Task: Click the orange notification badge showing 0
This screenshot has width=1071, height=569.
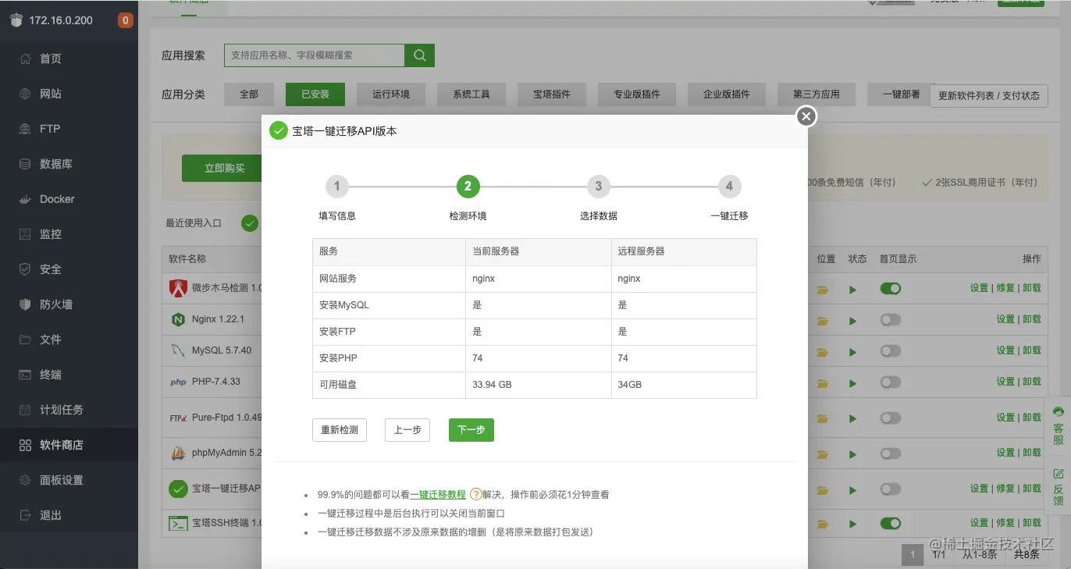Action: [x=125, y=20]
